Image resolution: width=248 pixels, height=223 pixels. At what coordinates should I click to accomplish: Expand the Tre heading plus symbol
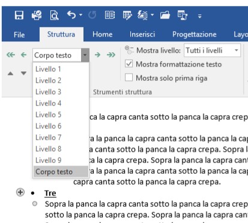coord(20,192)
